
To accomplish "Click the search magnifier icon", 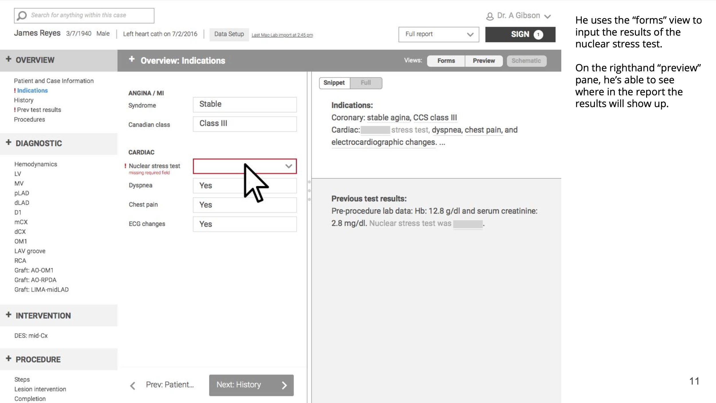I will tap(22, 15).
